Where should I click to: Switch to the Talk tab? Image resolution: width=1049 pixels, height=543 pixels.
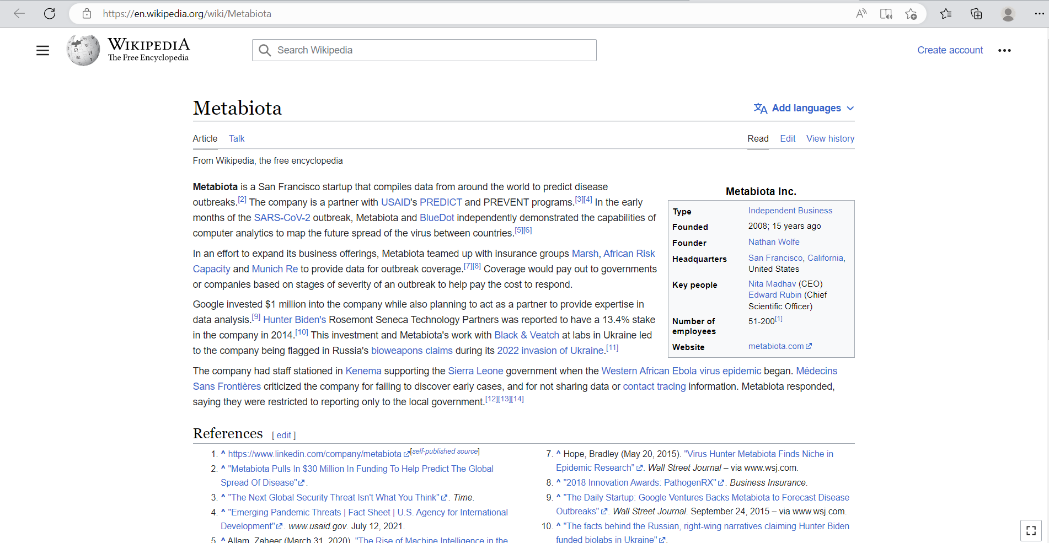[237, 138]
